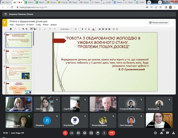Open the chat panel icon
The height and width of the screenshot is (138, 178).
(x=168, y=133)
